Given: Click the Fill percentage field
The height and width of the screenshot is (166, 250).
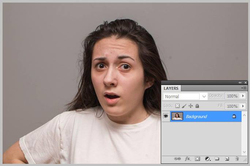Looking at the screenshot, I should pyautogui.click(x=232, y=106).
